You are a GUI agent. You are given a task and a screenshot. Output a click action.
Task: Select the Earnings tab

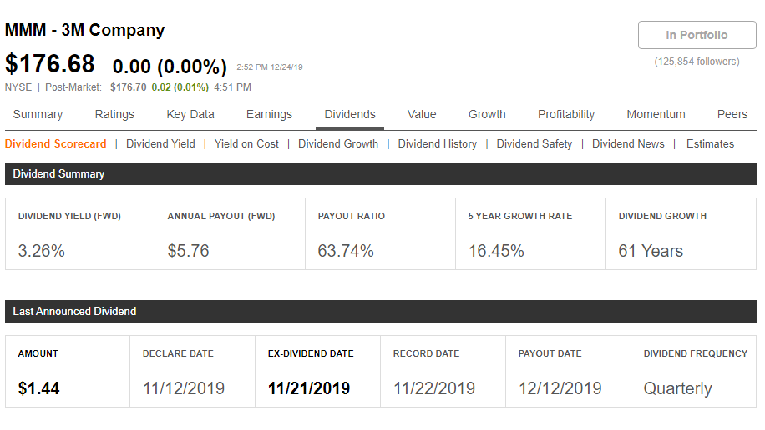point(269,114)
